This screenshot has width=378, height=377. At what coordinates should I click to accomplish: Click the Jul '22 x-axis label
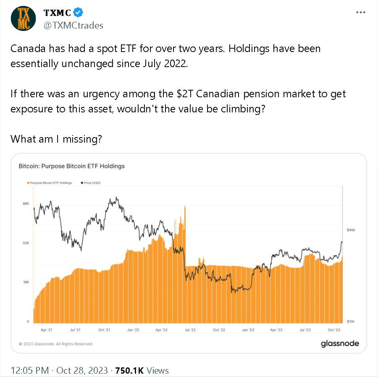(190, 330)
